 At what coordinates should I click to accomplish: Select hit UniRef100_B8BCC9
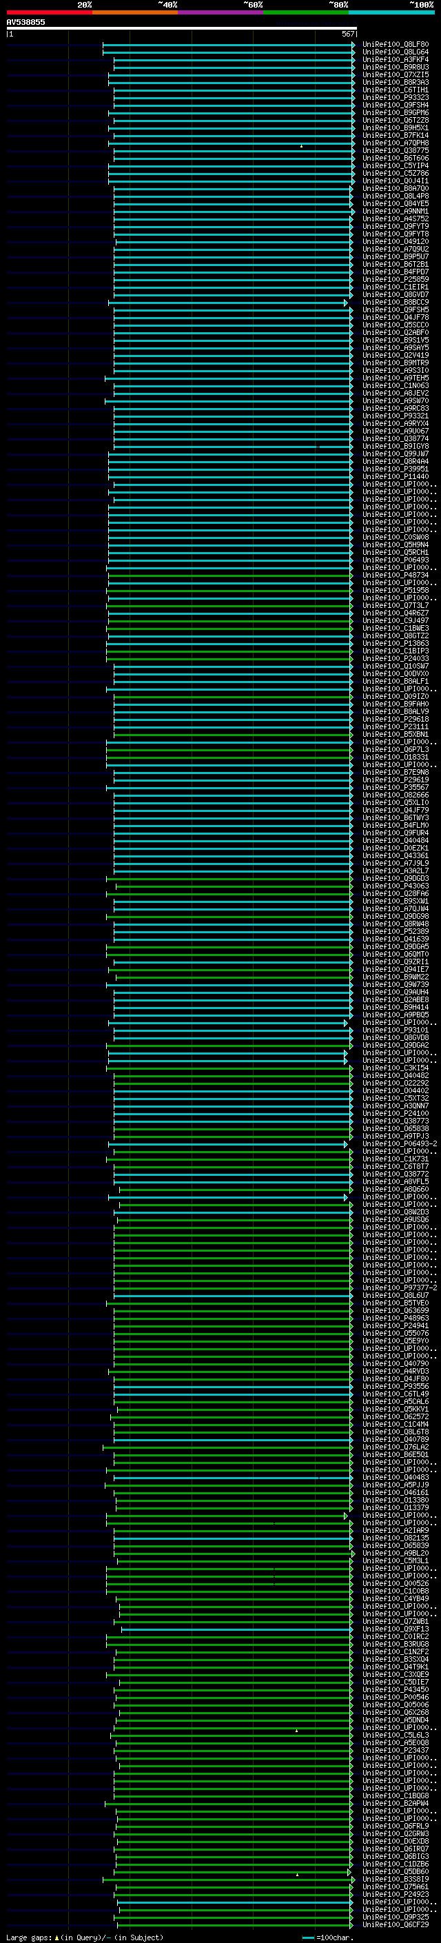click(396, 303)
